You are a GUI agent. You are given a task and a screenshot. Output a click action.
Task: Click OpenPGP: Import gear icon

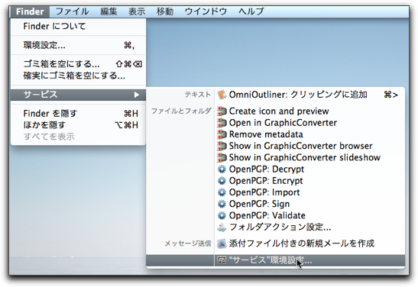(222, 192)
